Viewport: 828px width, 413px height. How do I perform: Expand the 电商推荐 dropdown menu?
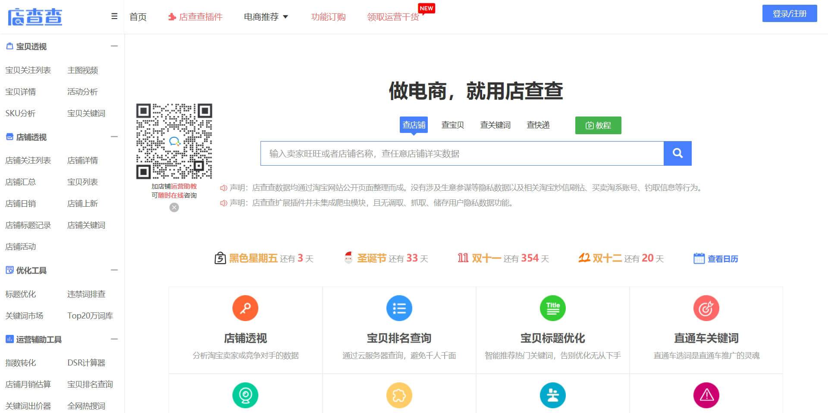266,17
